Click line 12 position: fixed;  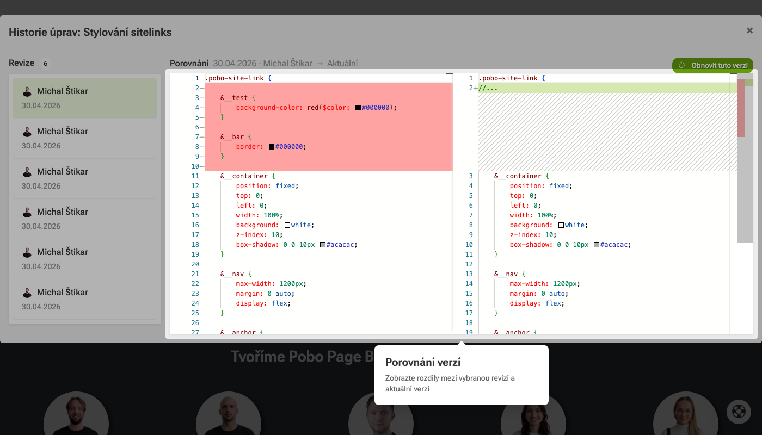267,186
